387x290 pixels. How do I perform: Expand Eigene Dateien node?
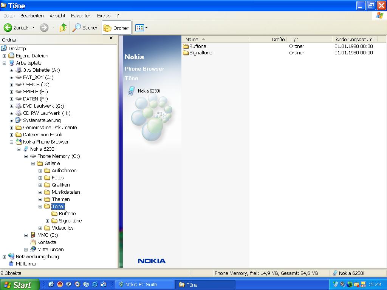pos(4,56)
